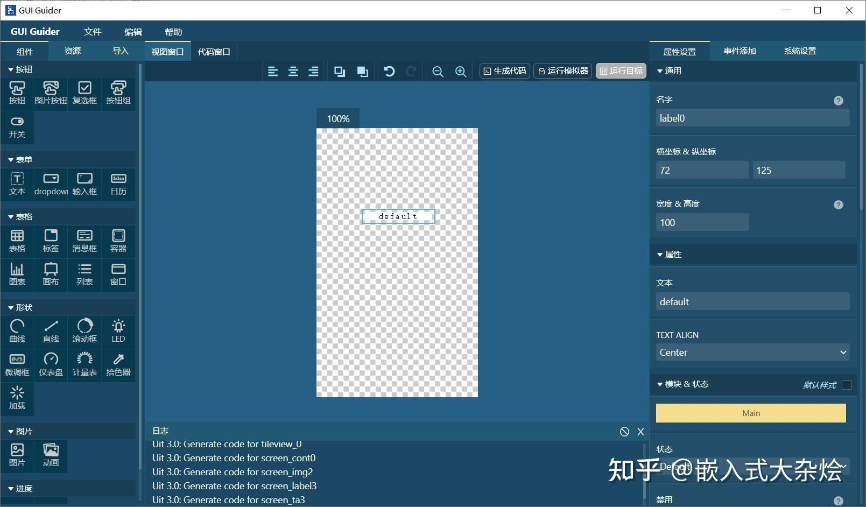Select the 复选框 (Checkbox) widget tool
The width and height of the screenshot is (866, 507).
pos(85,93)
